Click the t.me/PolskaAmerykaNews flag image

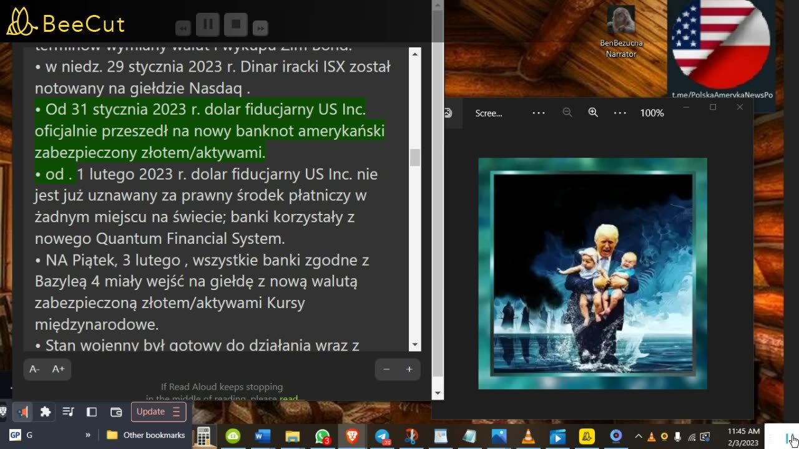tap(721, 50)
